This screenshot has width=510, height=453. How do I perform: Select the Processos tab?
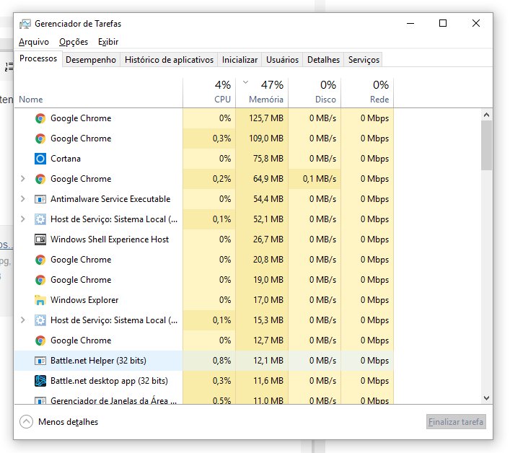[38, 58]
